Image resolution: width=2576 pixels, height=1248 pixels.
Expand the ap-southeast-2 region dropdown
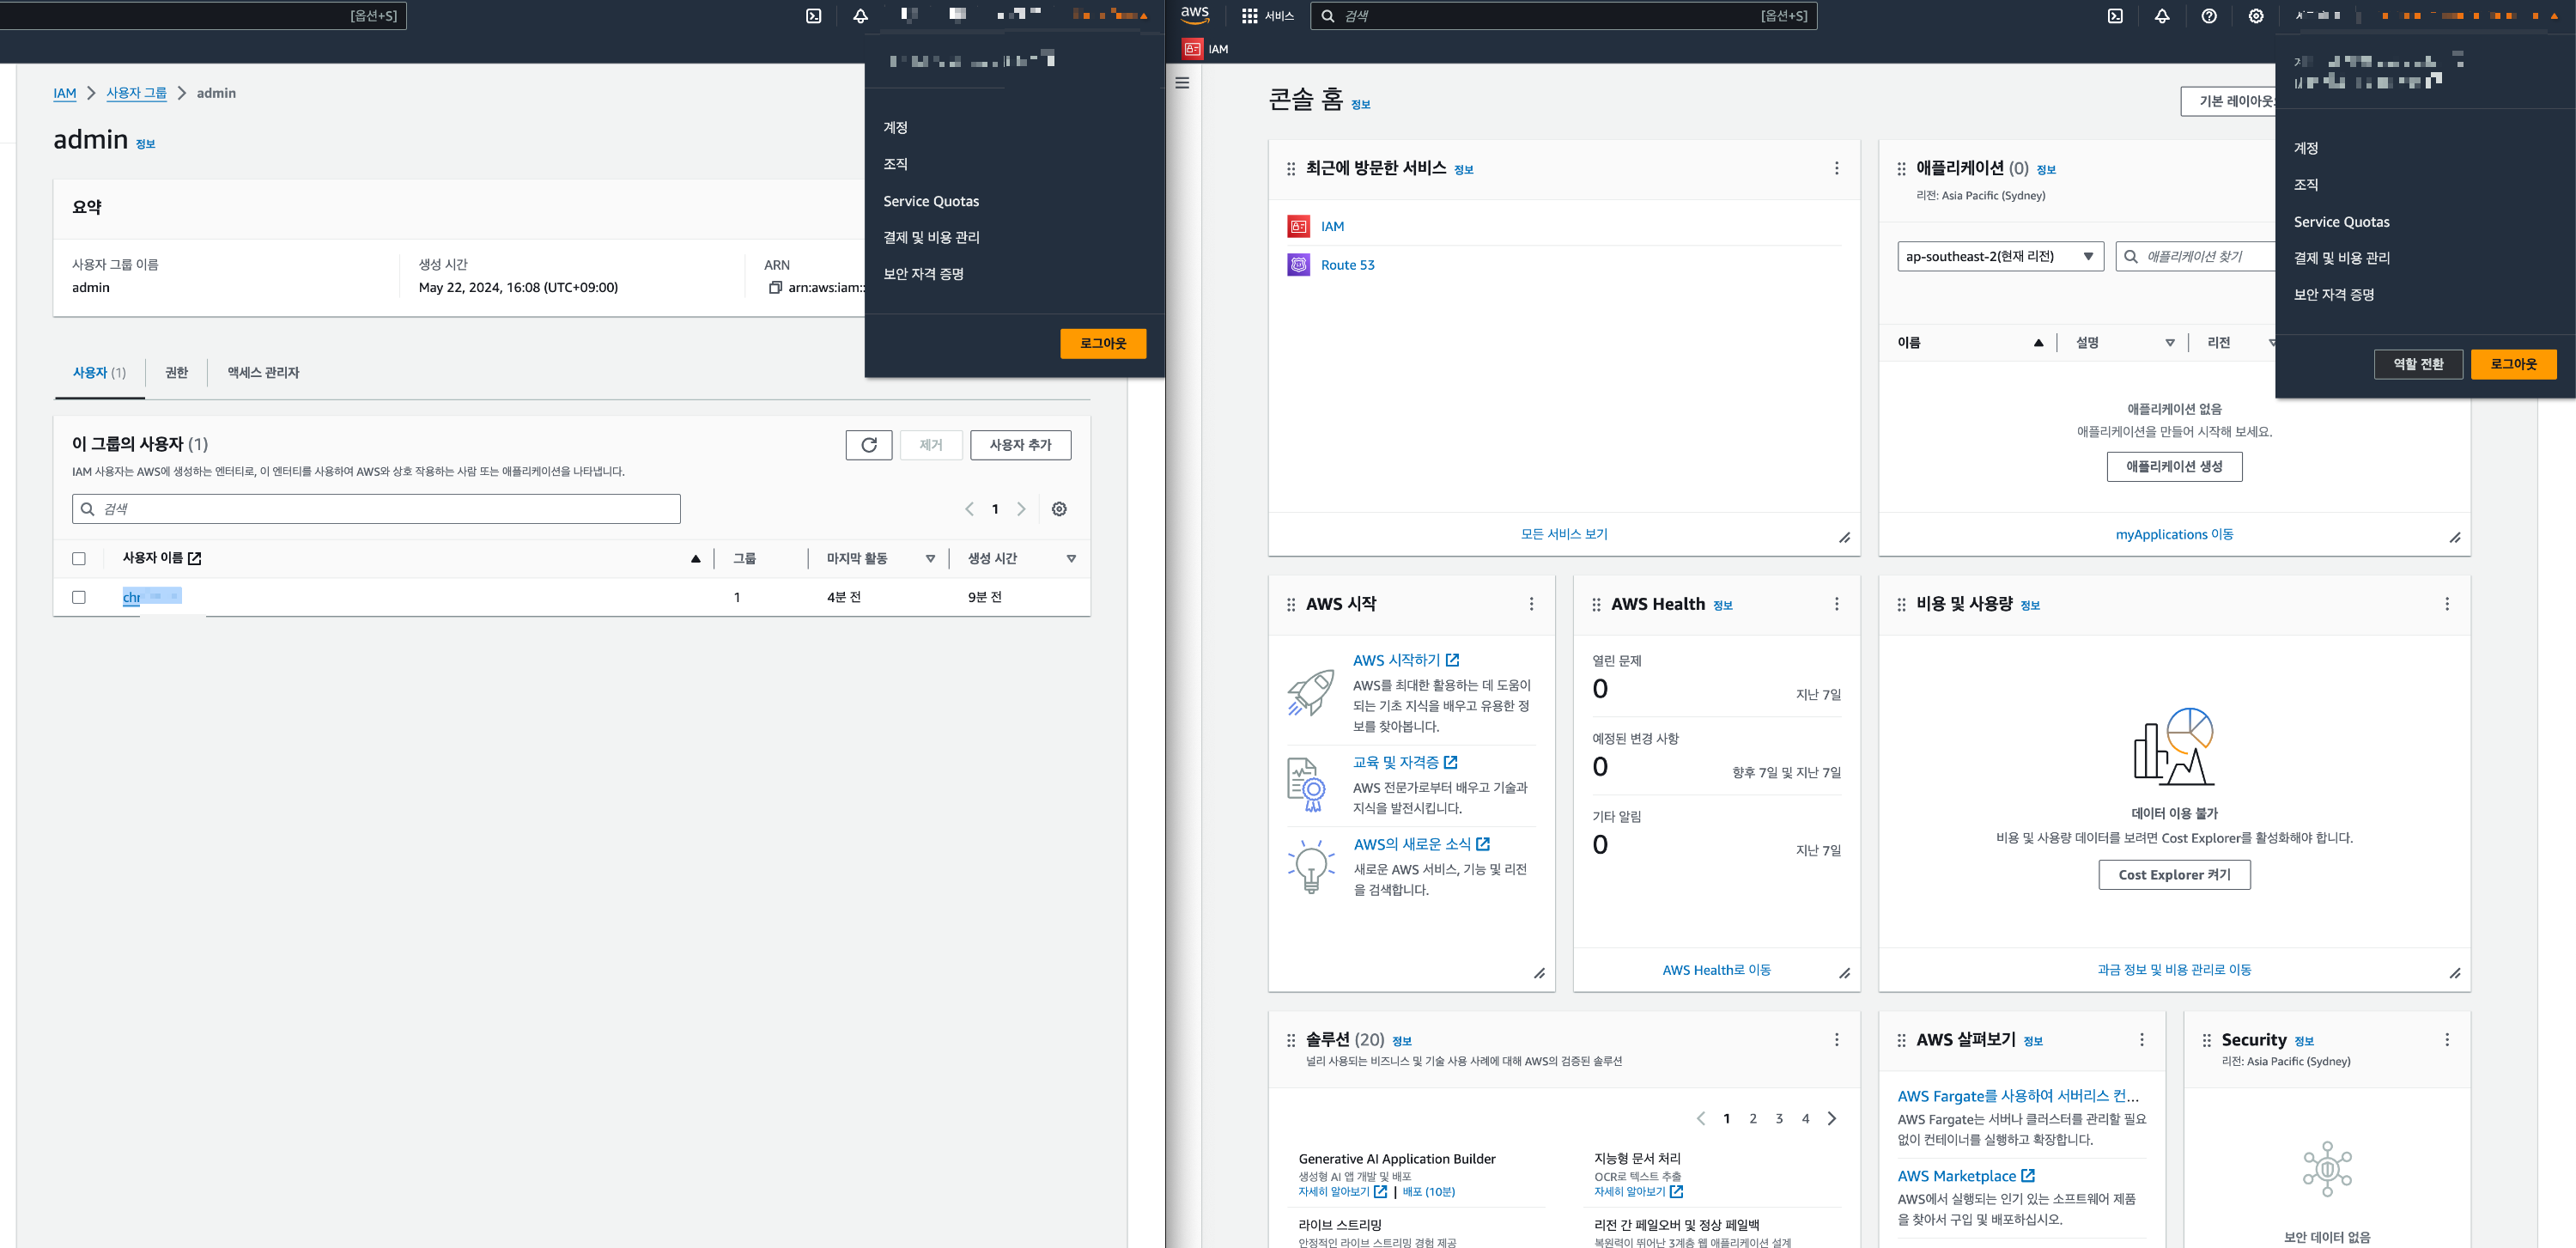point(2000,257)
